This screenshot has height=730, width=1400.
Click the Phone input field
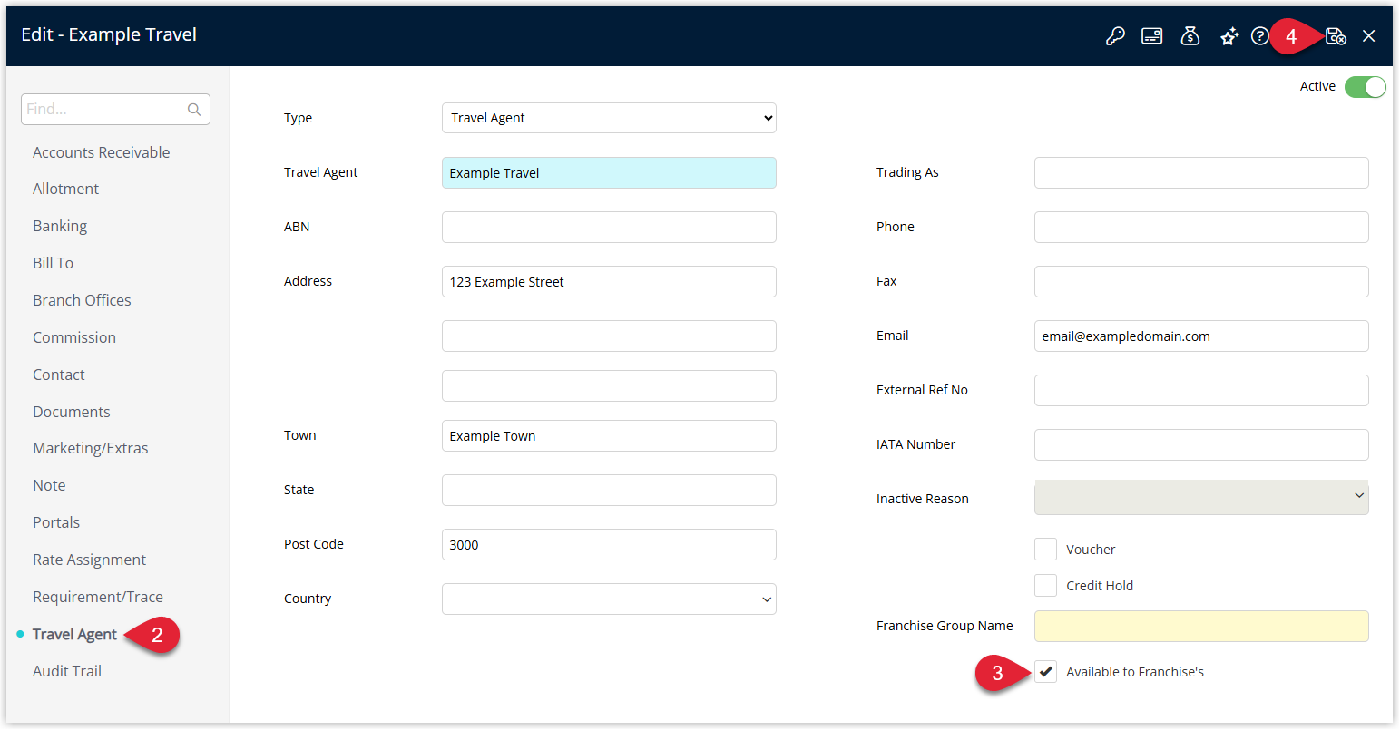point(1201,228)
